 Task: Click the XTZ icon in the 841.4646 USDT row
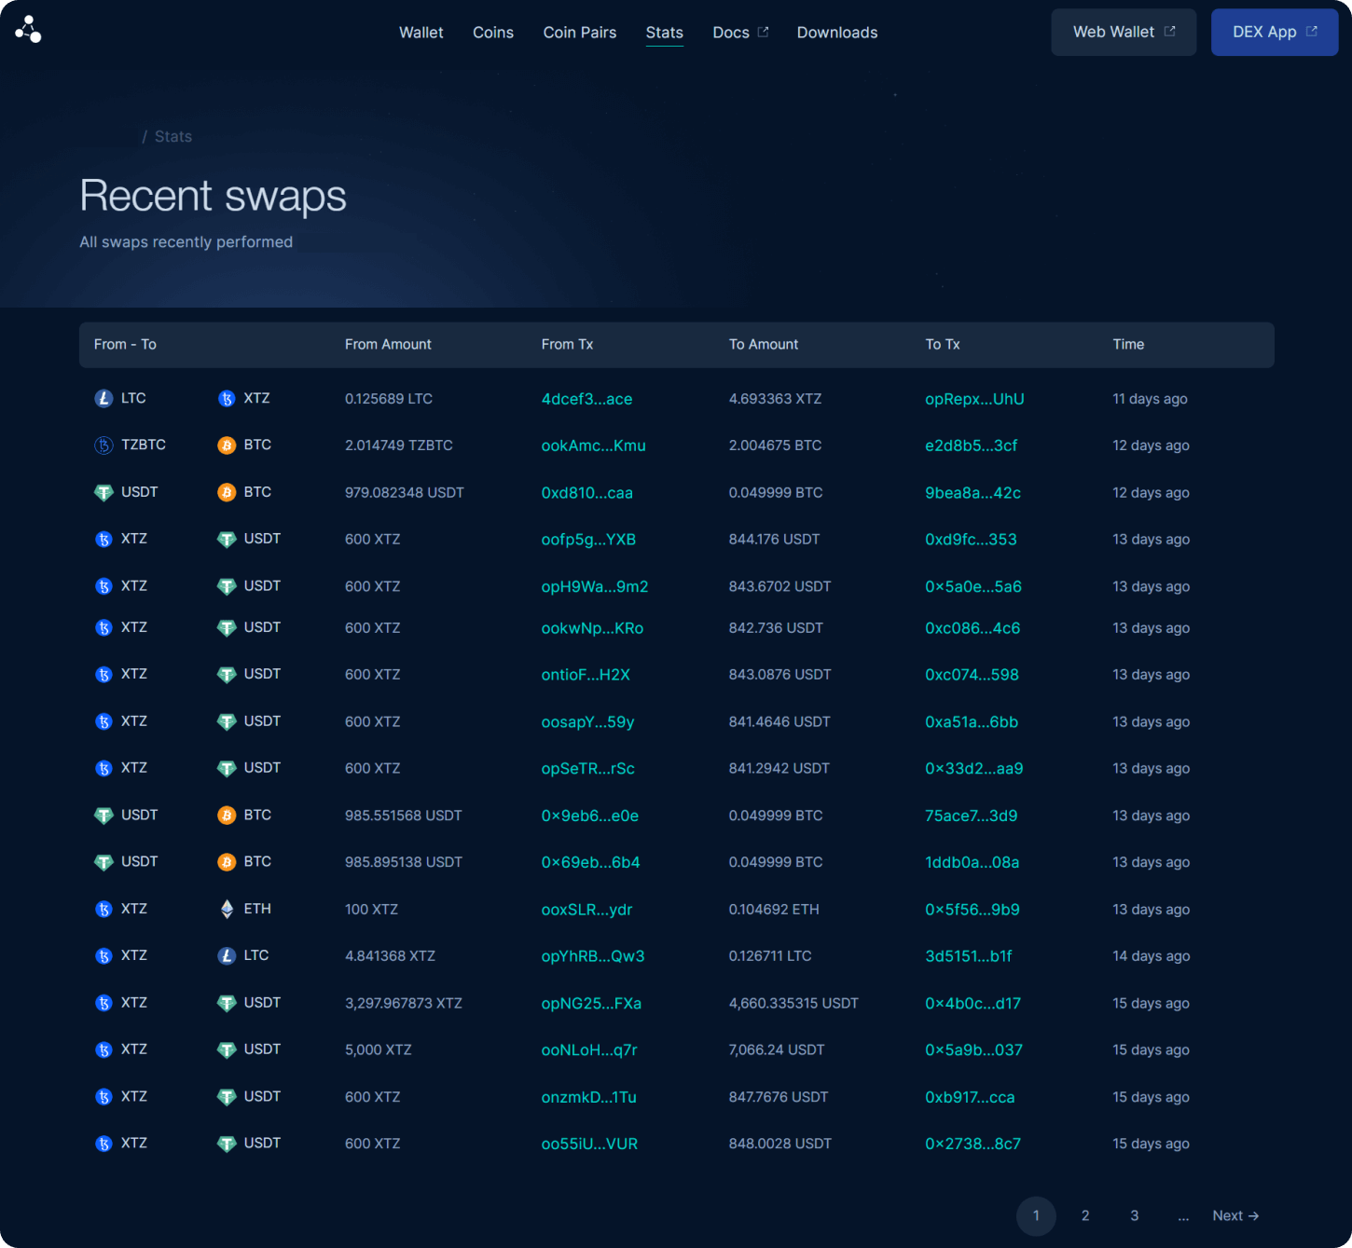104,721
